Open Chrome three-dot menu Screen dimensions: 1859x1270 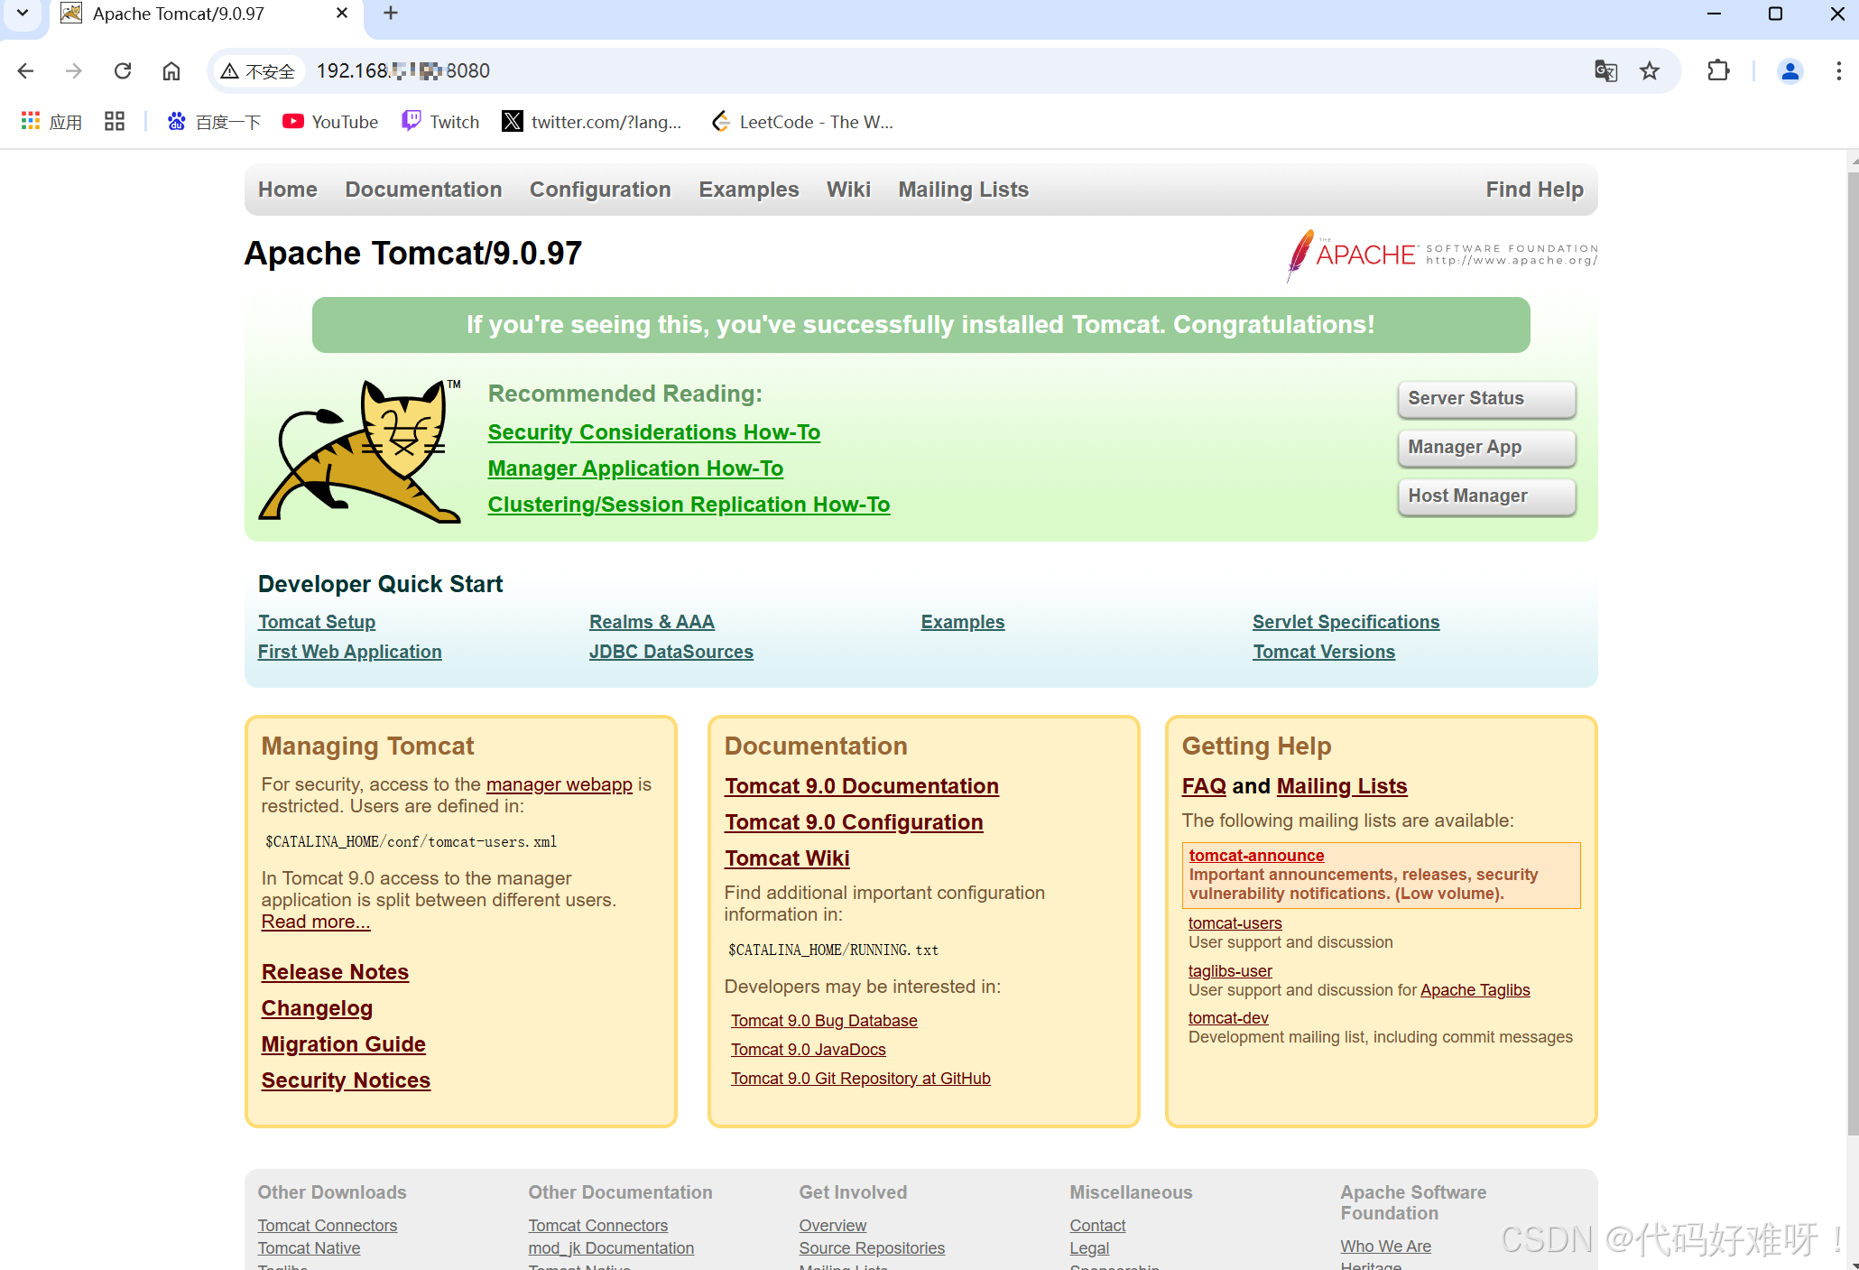1838,70
